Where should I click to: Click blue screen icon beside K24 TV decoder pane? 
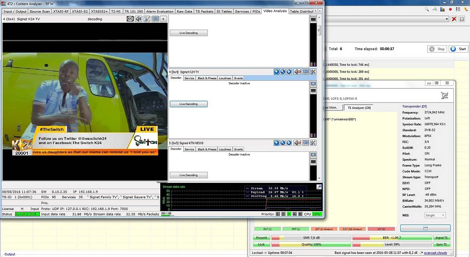point(313,83)
